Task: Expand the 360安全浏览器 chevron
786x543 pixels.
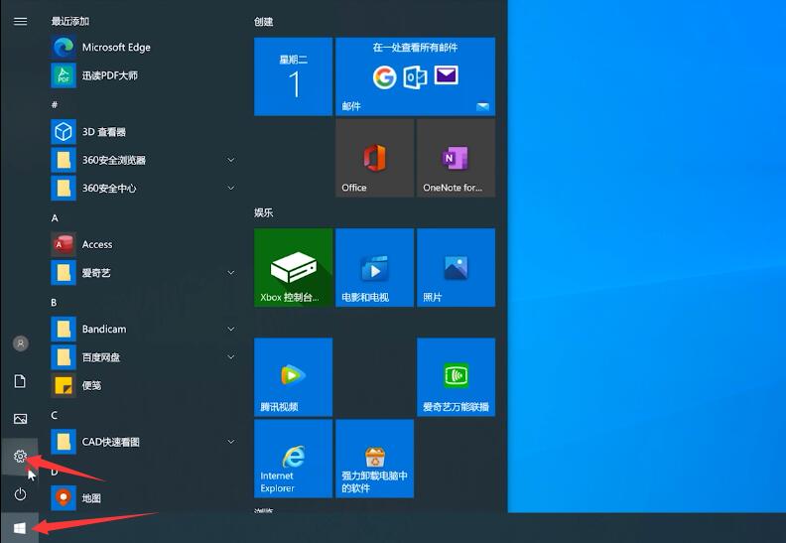Action: [231, 160]
